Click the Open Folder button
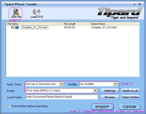 130,97
